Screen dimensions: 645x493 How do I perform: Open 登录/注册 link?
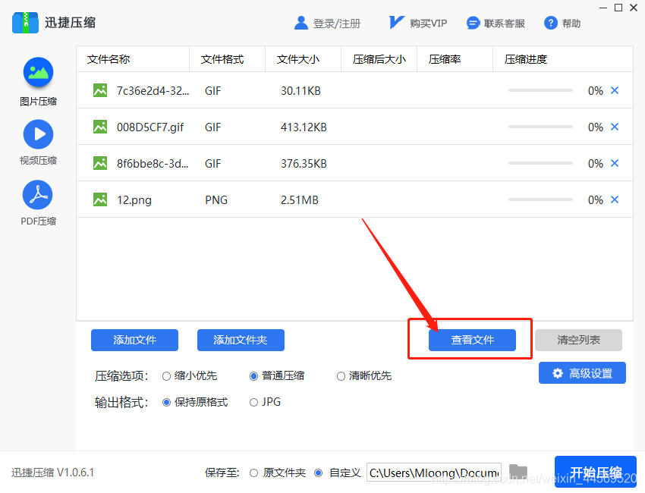coord(336,24)
